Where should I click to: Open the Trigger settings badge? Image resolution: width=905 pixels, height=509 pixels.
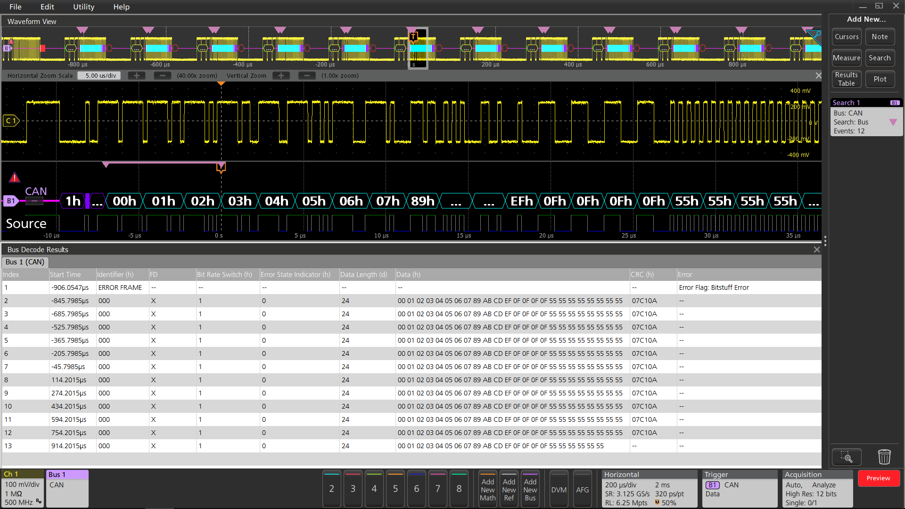tap(739, 489)
